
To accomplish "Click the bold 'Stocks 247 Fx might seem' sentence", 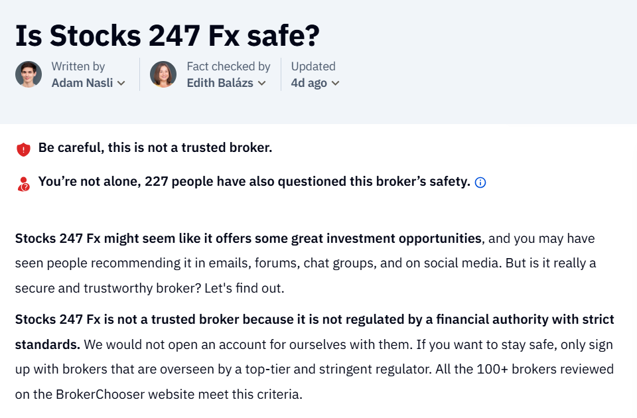I will 248,238.
